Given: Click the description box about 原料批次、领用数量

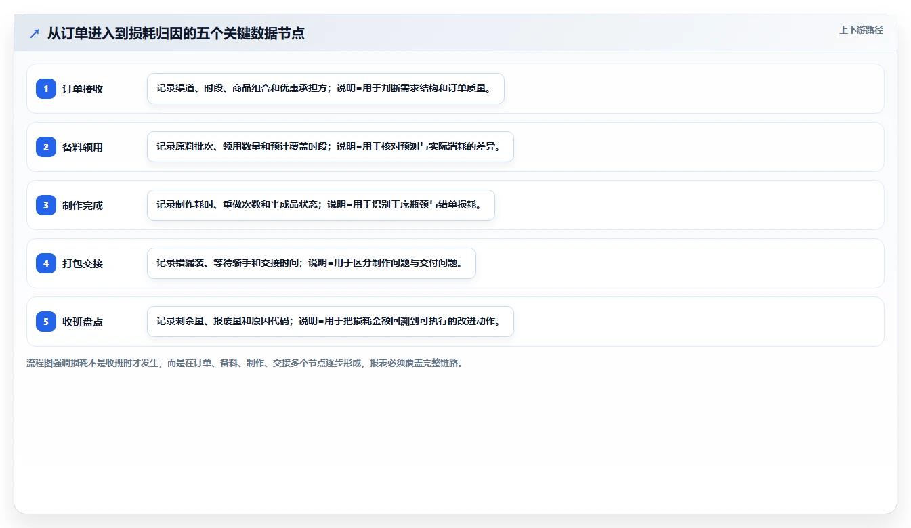Looking at the screenshot, I should [x=331, y=147].
